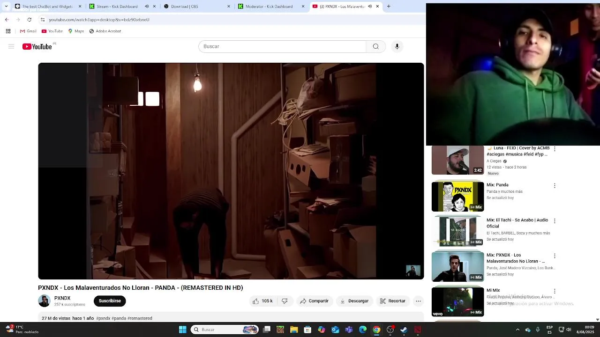Open the YouTube hamburger guide menu
This screenshot has height=337, width=600.
[11, 46]
